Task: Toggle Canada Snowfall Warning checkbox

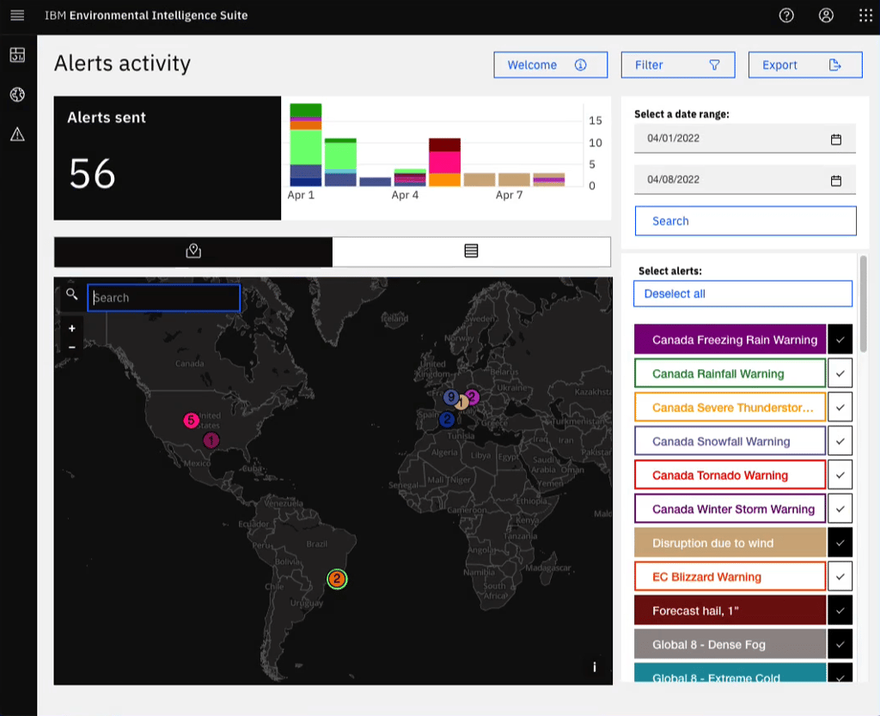Action: pos(840,440)
